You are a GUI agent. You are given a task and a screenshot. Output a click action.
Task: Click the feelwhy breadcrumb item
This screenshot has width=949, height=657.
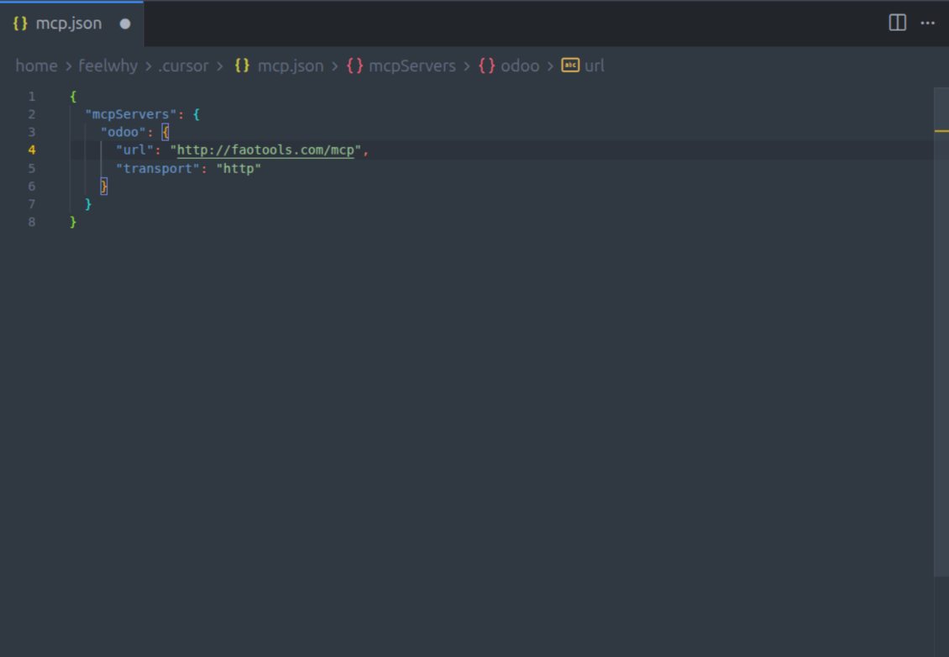tap(107, 66)
